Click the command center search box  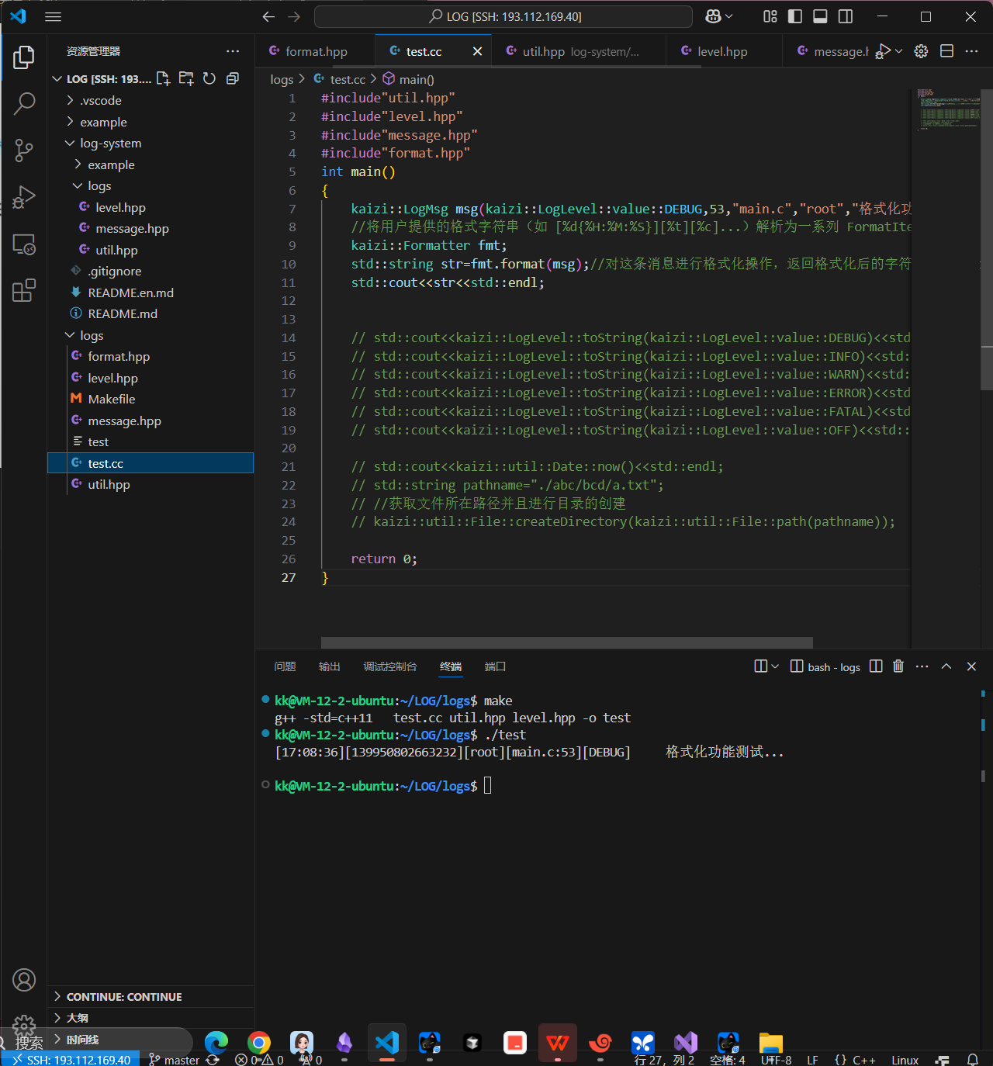pos(503,16)
